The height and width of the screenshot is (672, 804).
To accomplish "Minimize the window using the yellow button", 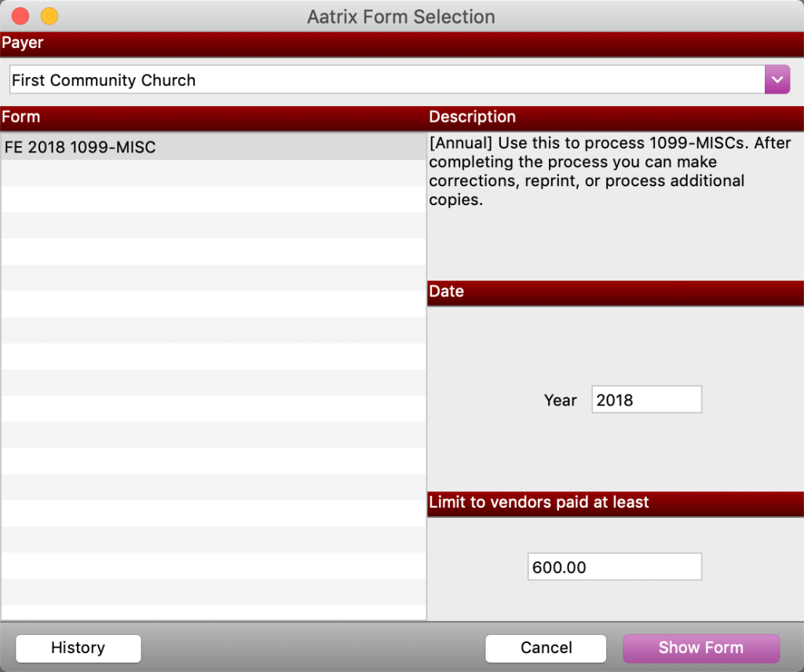I will click(49, 16).
